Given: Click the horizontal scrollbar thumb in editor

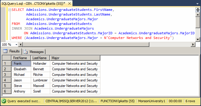Looking at the screenshot, I should (x=86, y=45).
